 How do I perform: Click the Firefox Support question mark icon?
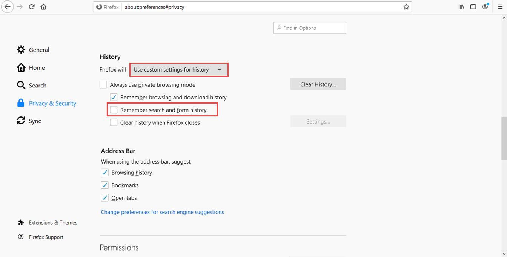tap(21, 237)
